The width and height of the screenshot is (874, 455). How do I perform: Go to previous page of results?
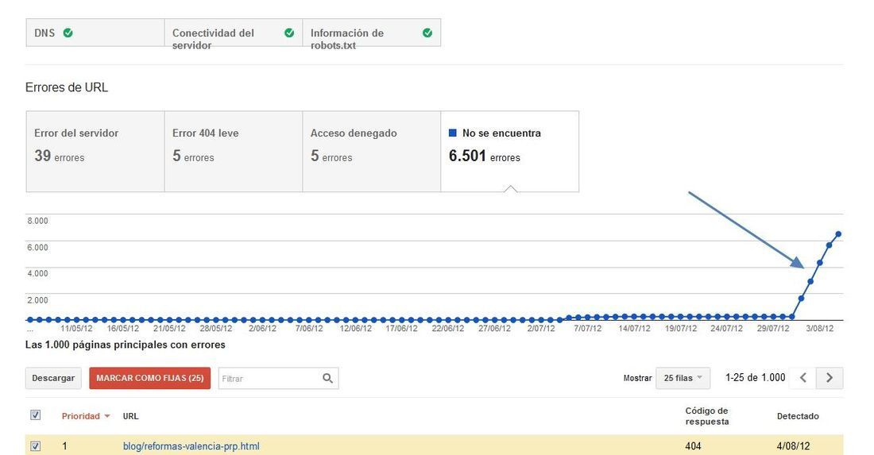[803, 378]
